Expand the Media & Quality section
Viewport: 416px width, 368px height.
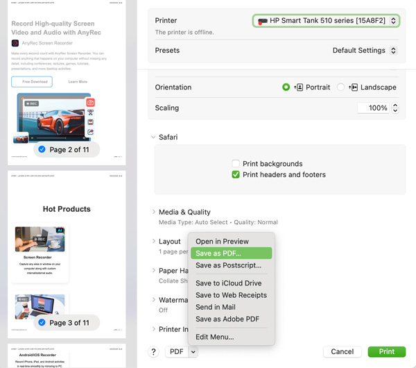click(x=154, y=212)
